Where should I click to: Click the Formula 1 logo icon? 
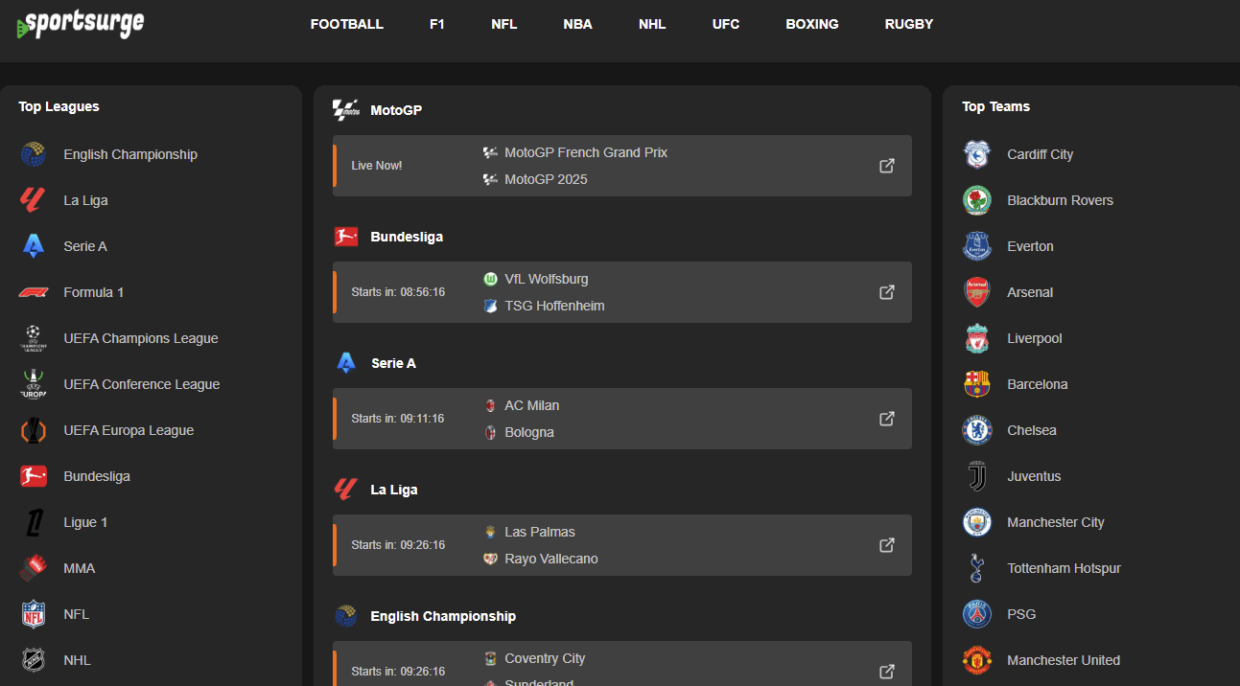34,292
